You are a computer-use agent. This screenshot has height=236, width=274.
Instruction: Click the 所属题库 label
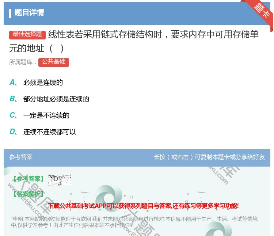tap(23, 62)
